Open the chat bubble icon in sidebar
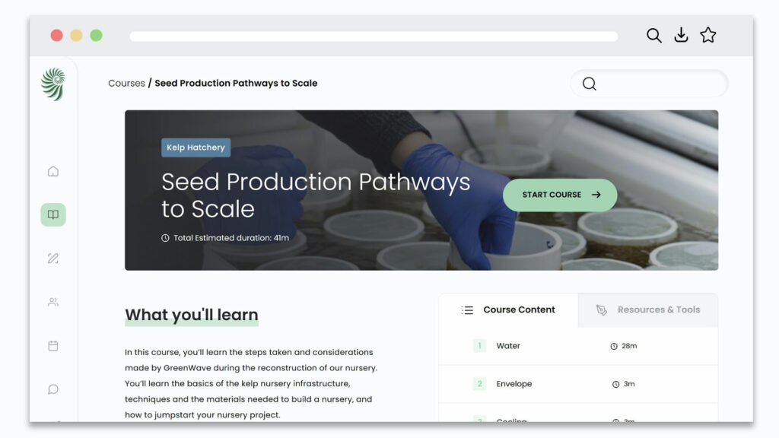 point(53,389)
